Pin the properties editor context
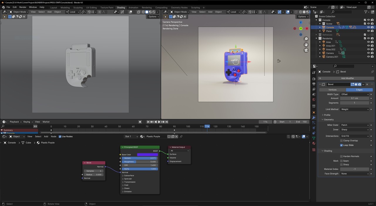 (372, 72)
